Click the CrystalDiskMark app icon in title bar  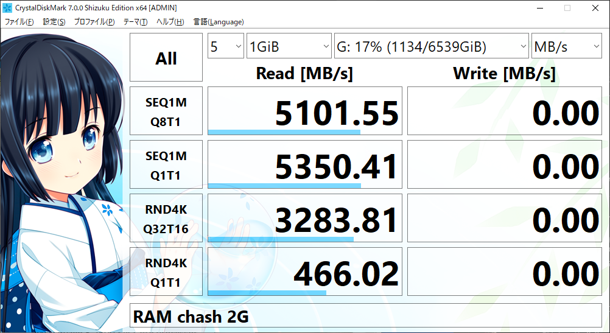[7, 8]
